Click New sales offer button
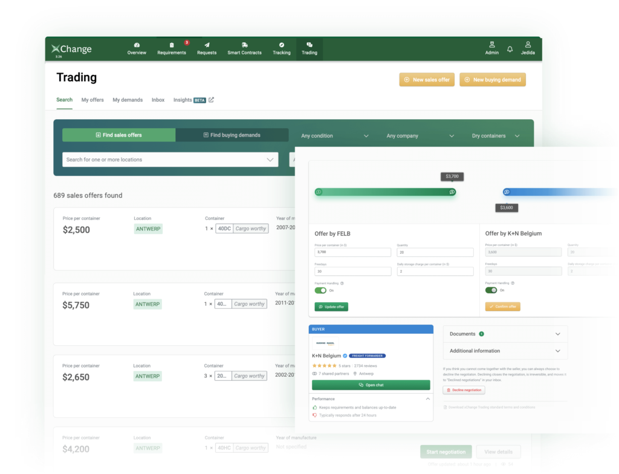Screen dimensions: 619x474 tap(427, 79)
